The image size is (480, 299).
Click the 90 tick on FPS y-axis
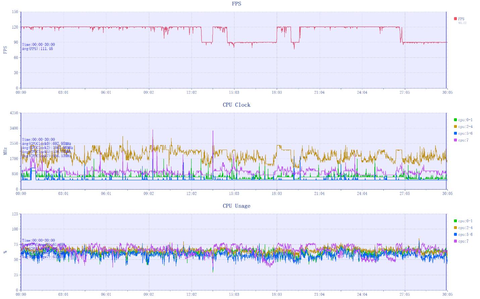pyautogui.click(x=16, y=42)
